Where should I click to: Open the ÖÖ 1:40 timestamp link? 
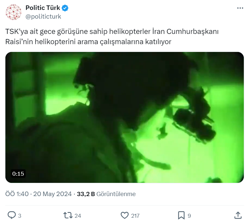(17, 194)
